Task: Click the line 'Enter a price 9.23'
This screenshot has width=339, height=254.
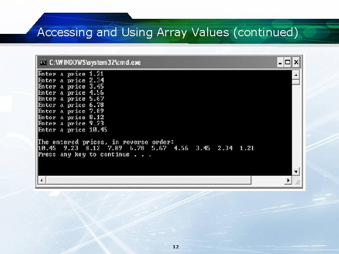Action: [x=71, y=123]
